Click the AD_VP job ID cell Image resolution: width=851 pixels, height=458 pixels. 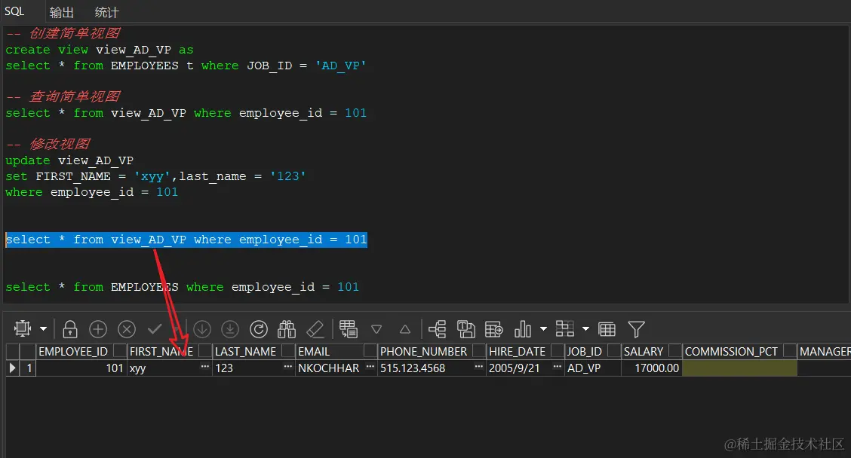(593, 368)
